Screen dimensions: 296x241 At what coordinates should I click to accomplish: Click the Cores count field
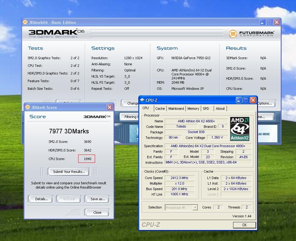pyautogui.click(x=218, y=207)
